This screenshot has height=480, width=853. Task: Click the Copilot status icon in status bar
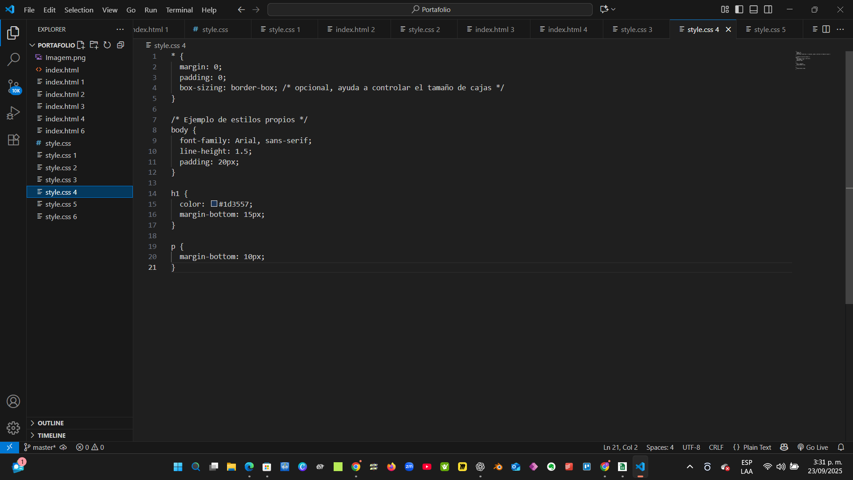tap(784, 447)
